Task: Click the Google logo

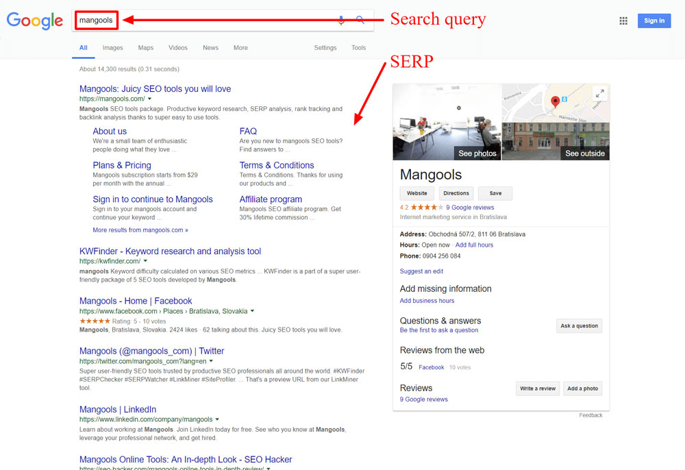Action: [x=34, y=21]
